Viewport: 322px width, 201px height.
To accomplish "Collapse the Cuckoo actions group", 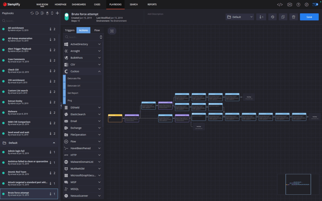I will [99, 72].
